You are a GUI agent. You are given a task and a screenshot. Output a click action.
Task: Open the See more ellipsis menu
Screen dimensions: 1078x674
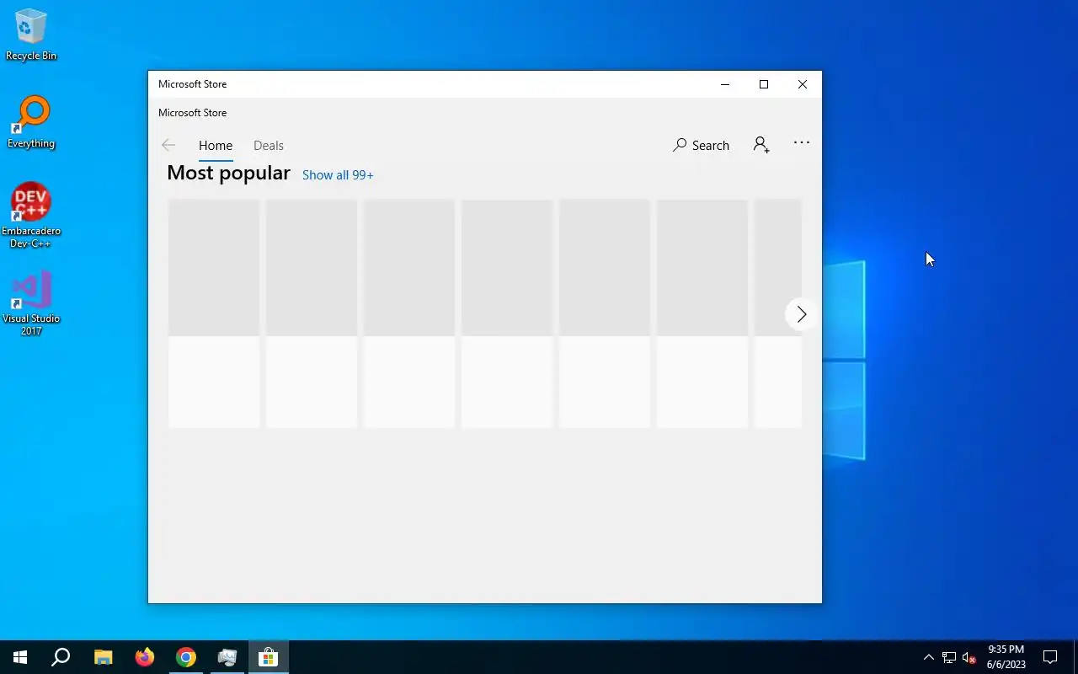pos(802,143)
